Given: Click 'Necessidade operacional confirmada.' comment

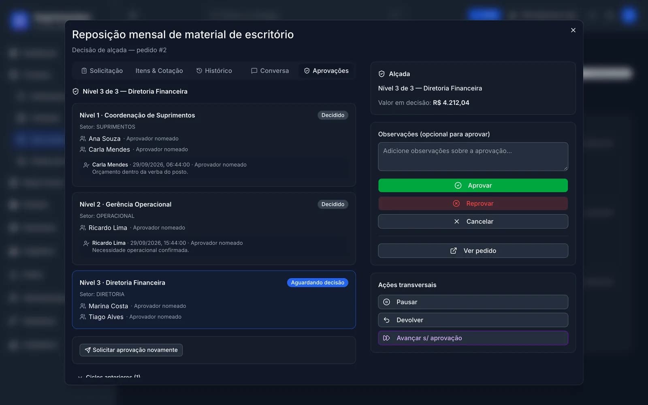Looking at the screenshot, I should click(x=141, y=250).
